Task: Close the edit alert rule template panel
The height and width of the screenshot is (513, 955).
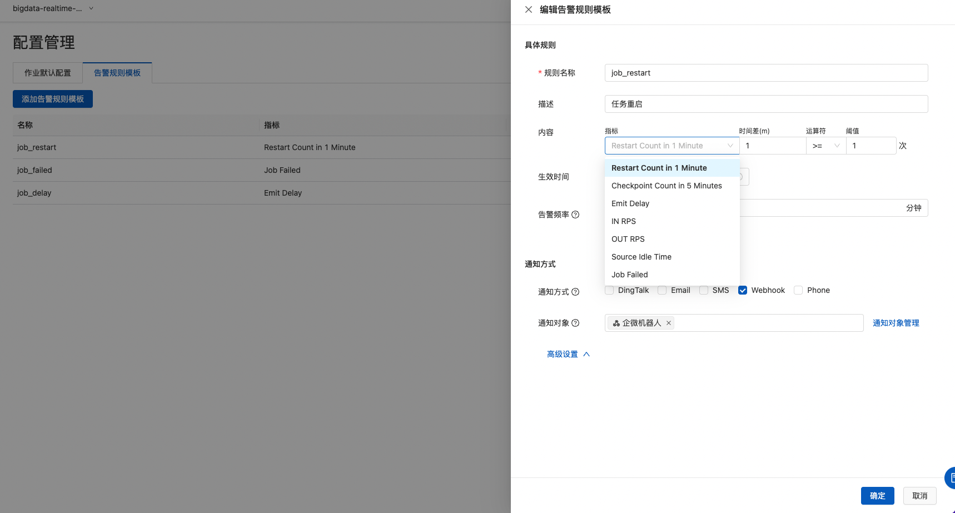Action: click(x=529, y=9)
